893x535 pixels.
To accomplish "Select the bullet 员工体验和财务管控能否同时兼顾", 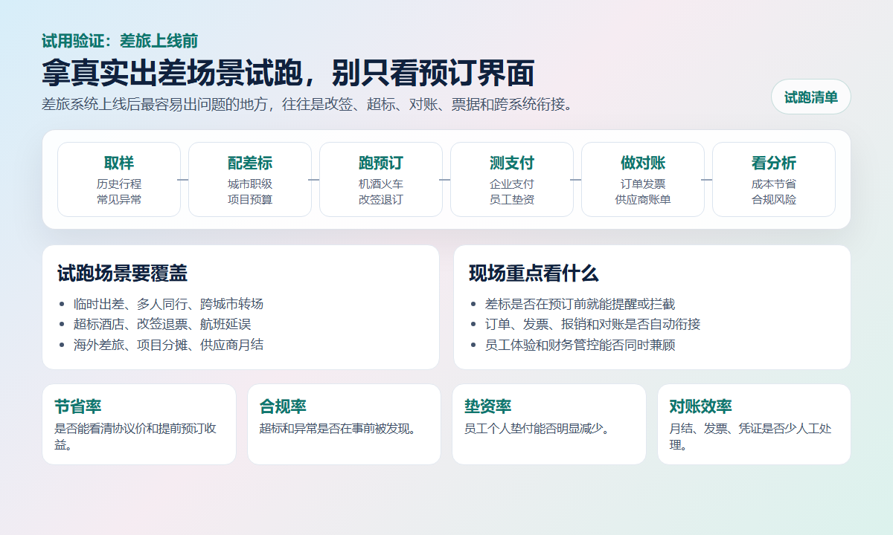I will click(x=580, y=345).
